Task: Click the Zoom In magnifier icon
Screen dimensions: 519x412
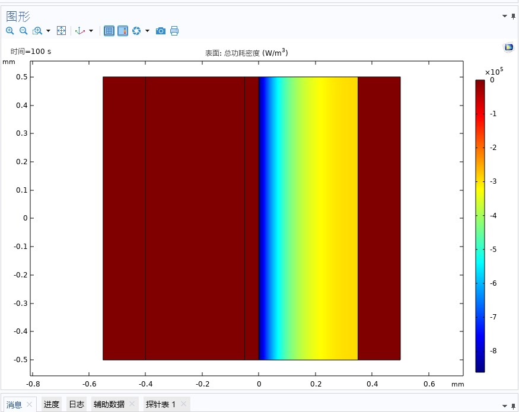Action: [10, 31]
